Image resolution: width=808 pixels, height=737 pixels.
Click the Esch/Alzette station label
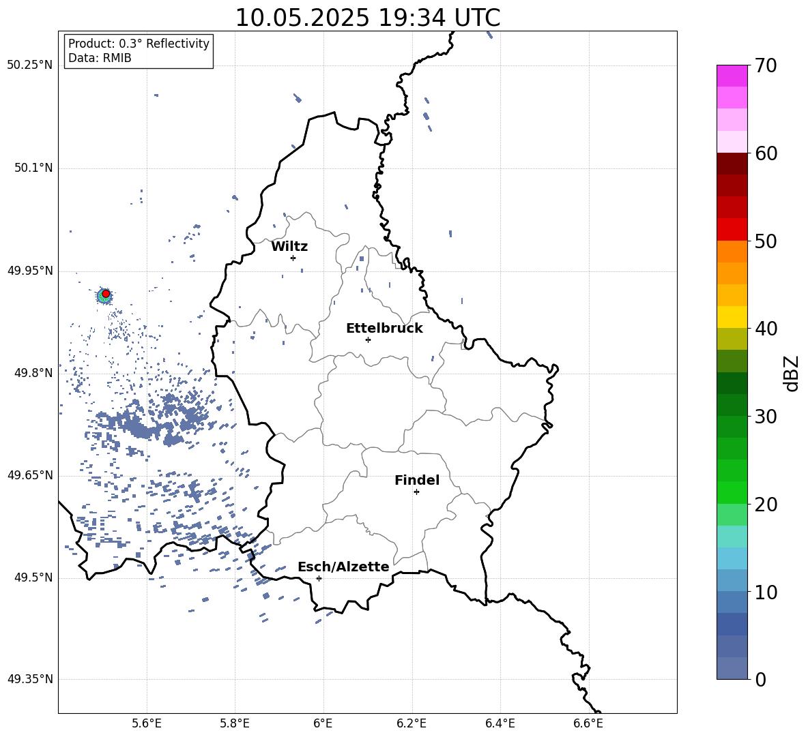click(x=343, y=567)
